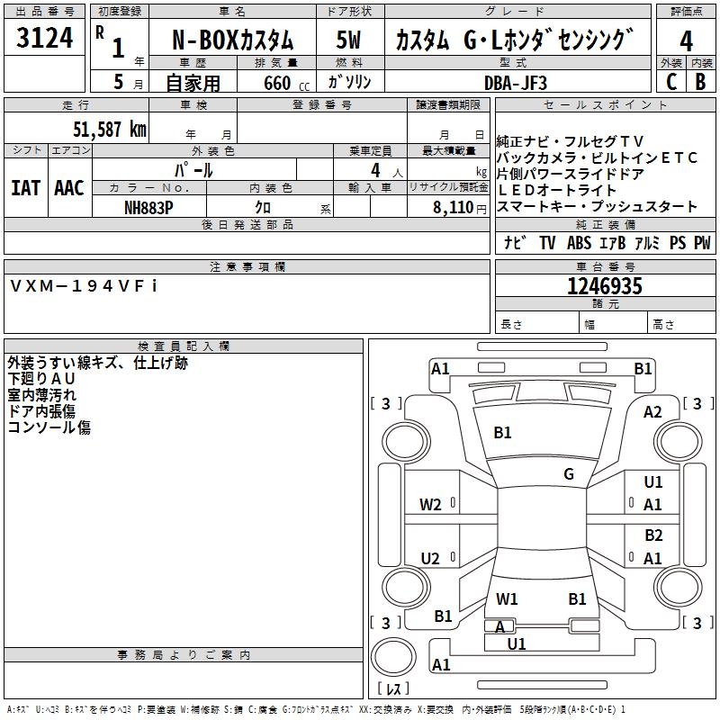Viewport: 720px width, 720px height.
Task: Click the A2 damage mark on the diagram
Action: coord(652,411)
